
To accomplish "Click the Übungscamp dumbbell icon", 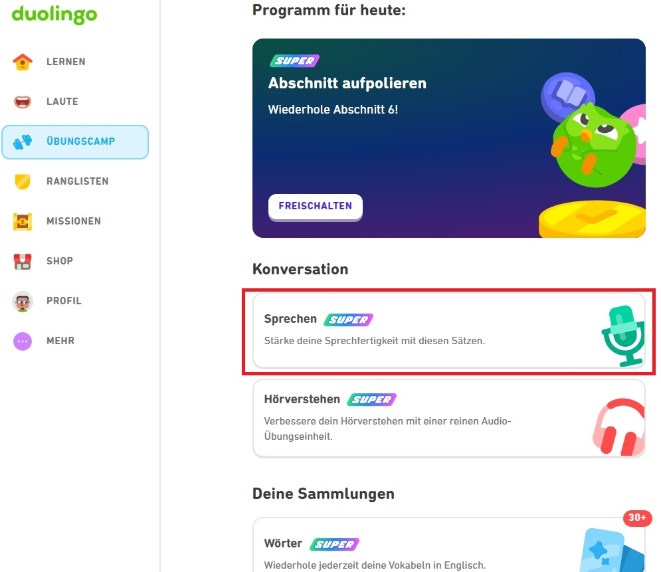I will (x=23, y=142).
